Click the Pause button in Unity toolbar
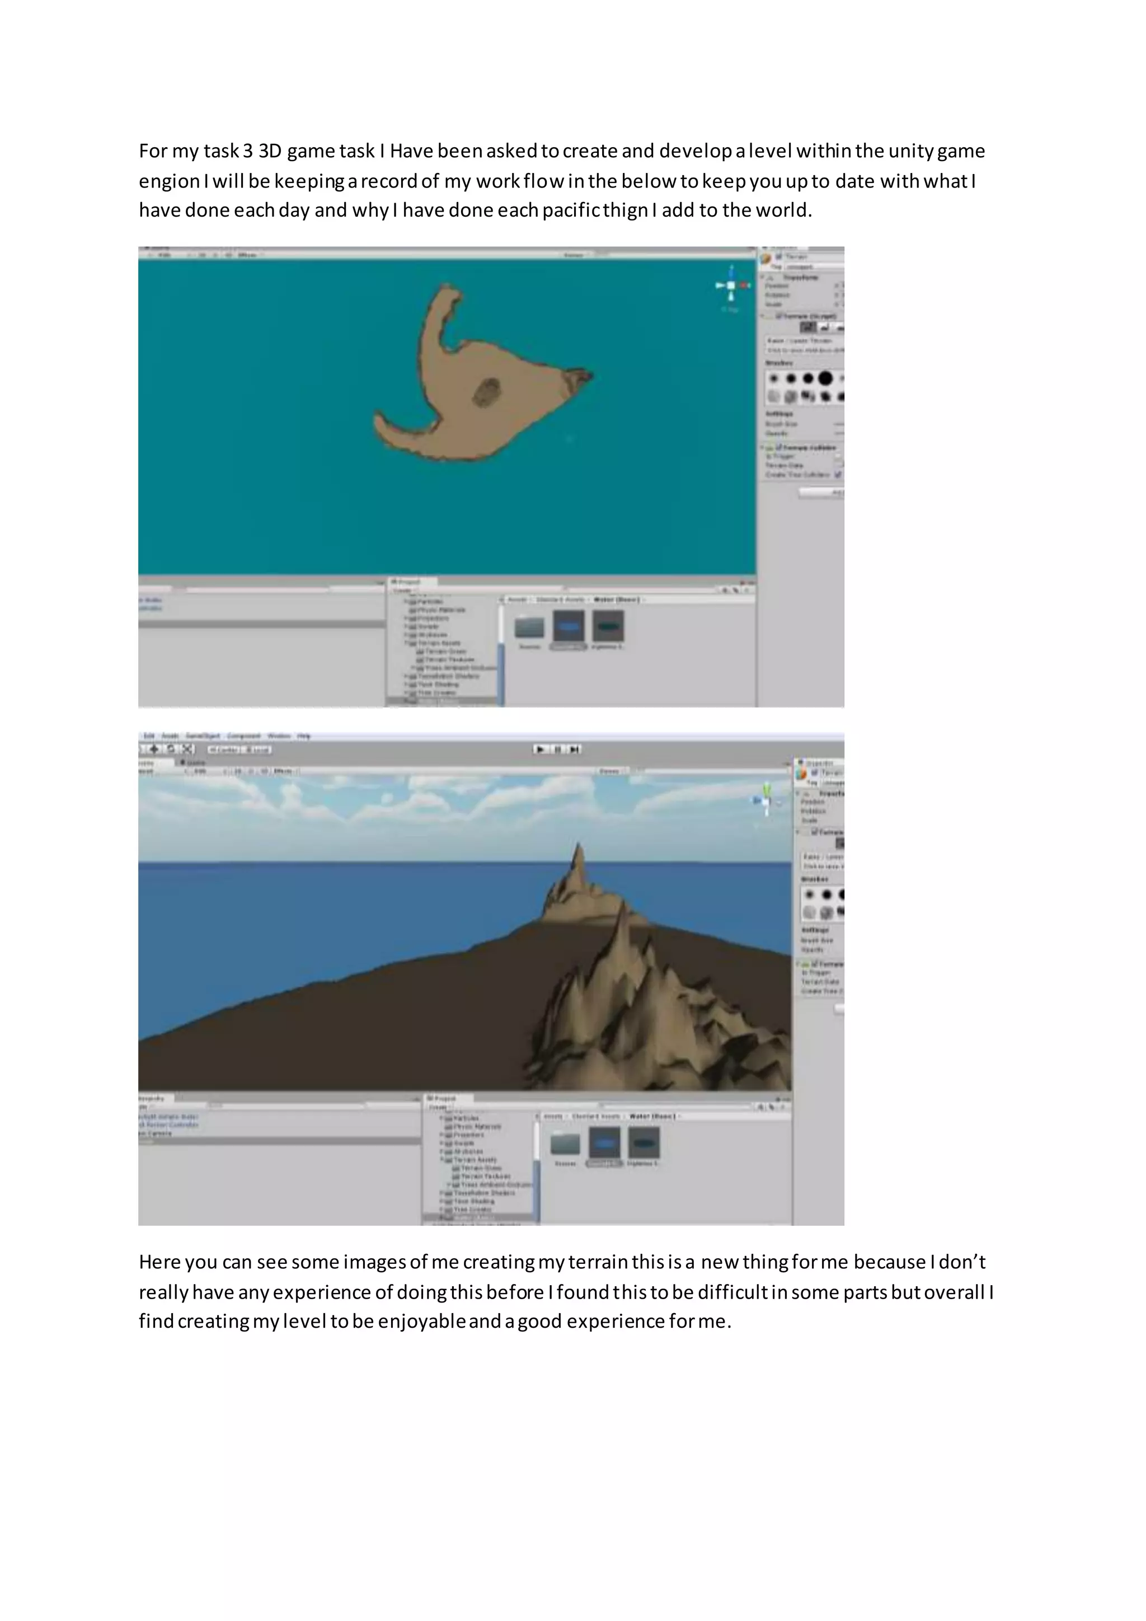The image size is (1146, 1621). pos(557,749)
